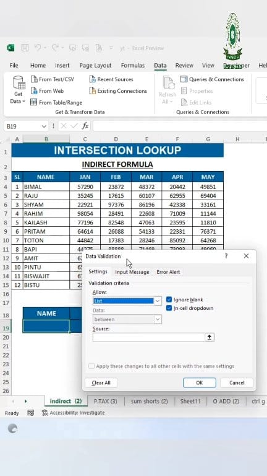
Task: Click the Edge browser icon in taskbar
Action: [12, 429]
